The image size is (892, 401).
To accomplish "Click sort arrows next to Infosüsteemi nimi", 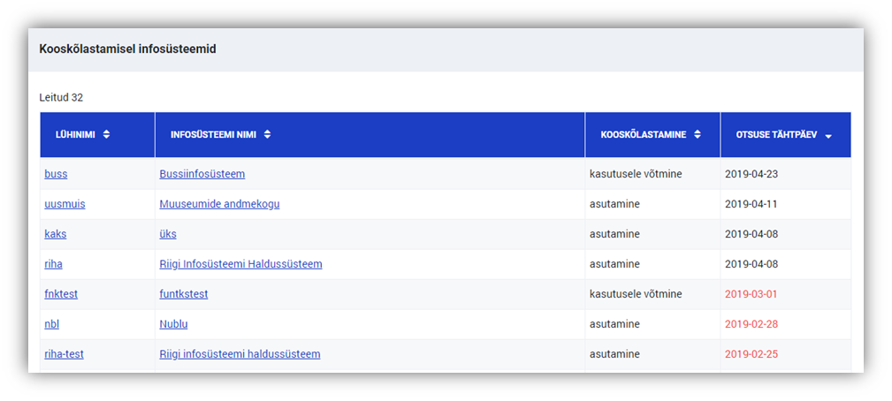I will click(267, 135).
